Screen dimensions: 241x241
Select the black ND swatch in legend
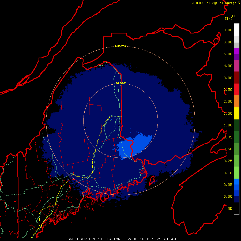tap(236, 208)
